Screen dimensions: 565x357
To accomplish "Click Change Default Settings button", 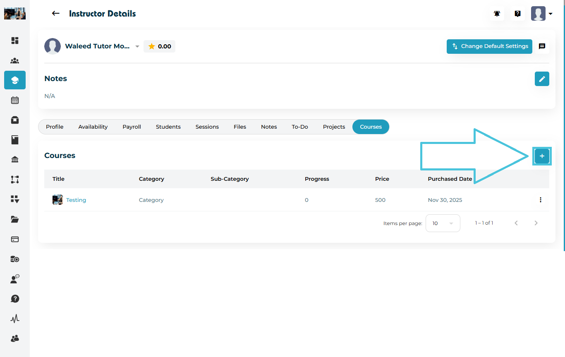I will coord(489,46).
